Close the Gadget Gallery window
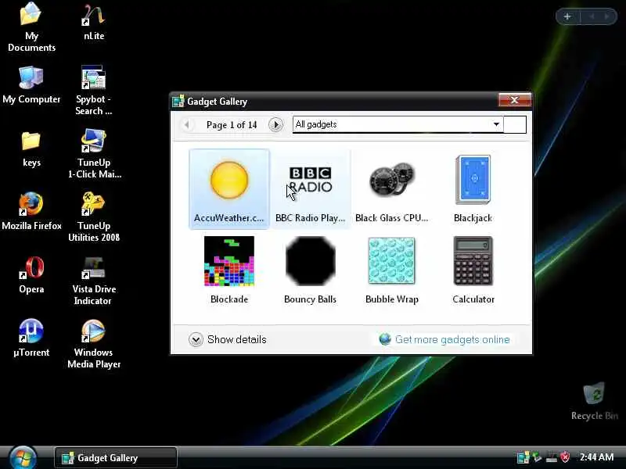 tap(515, 100)
